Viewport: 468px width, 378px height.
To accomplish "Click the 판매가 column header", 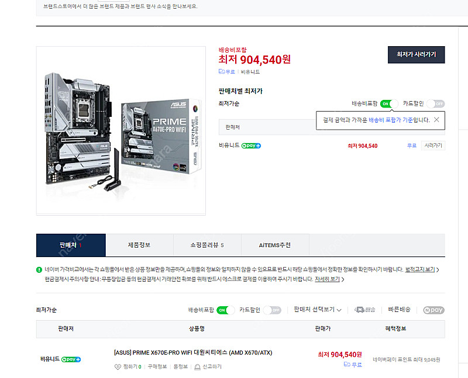I will click(x=323, y=328).
